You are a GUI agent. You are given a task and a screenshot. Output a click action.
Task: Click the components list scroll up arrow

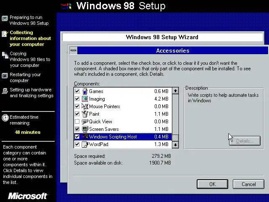point(175,91)
